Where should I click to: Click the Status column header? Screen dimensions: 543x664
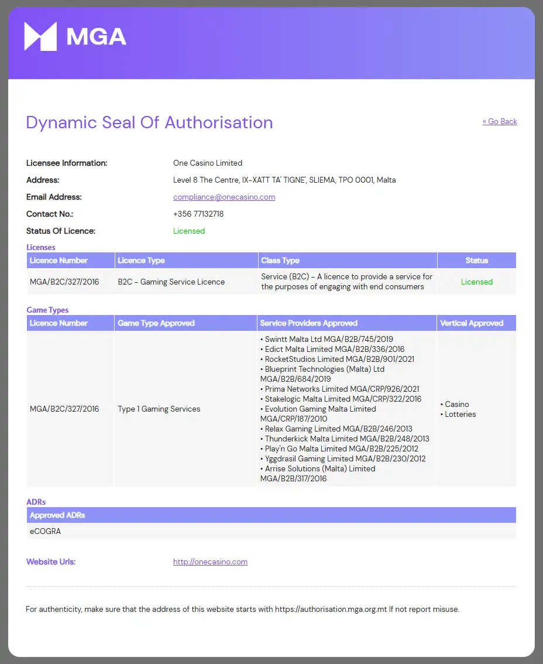tap(476, 261)
